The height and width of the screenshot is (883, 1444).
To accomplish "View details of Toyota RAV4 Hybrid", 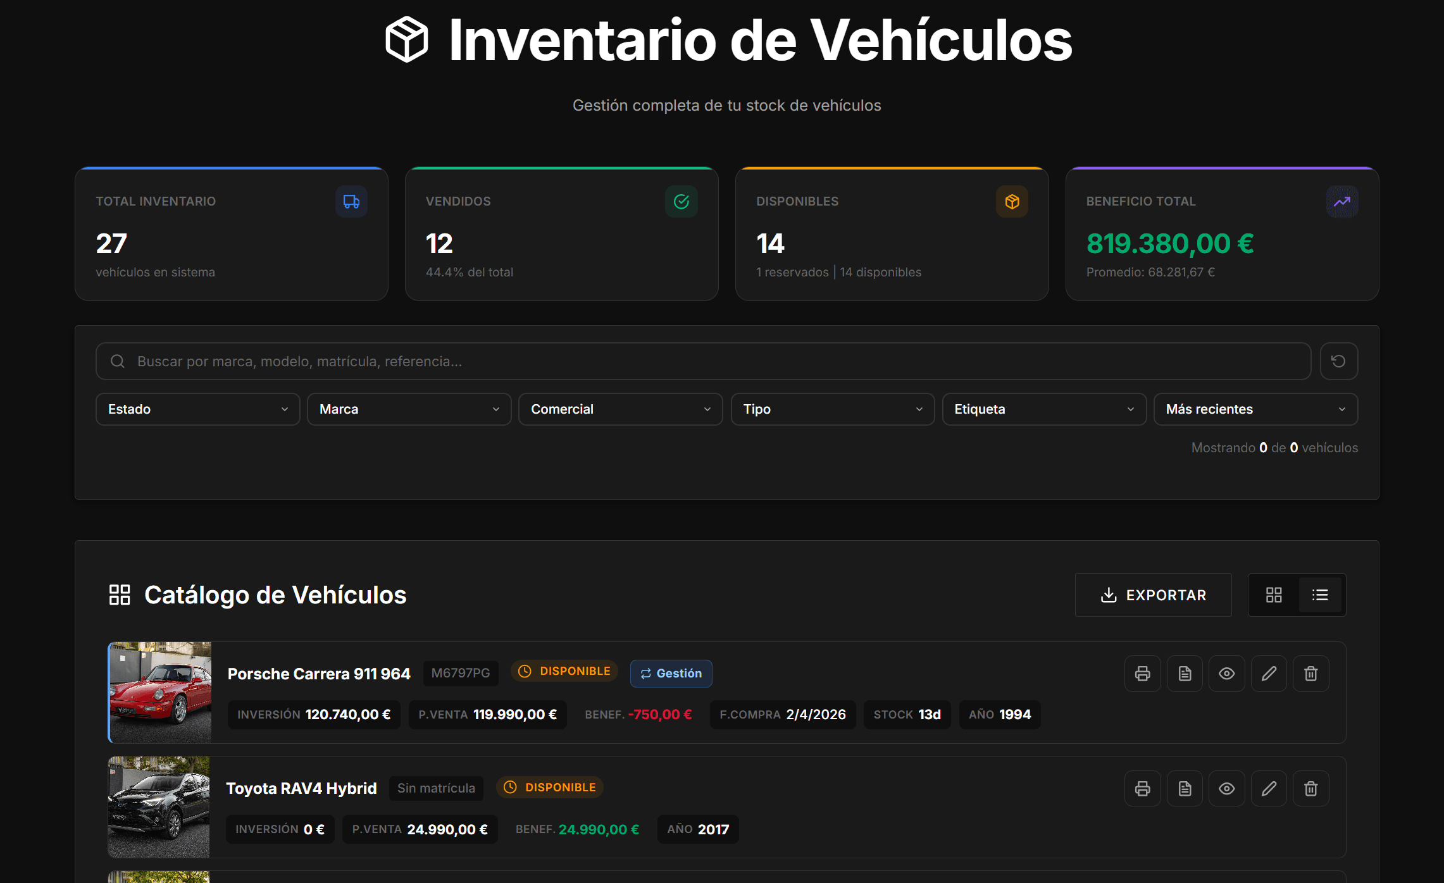I will pos(1226,789).
